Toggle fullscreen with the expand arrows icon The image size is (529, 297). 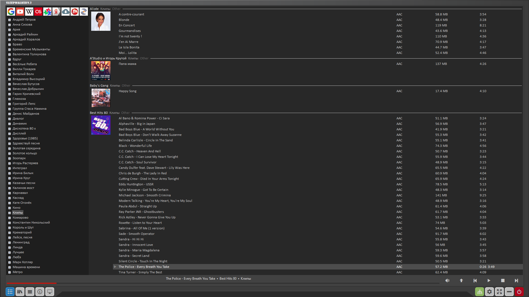tap(500, 292)
